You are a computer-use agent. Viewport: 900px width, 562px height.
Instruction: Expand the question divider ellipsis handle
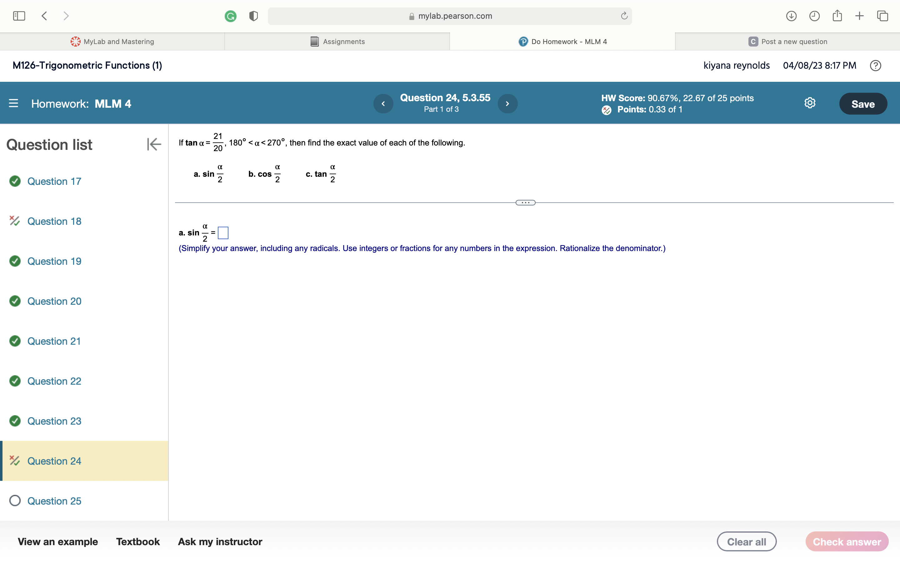pos(526,203)
